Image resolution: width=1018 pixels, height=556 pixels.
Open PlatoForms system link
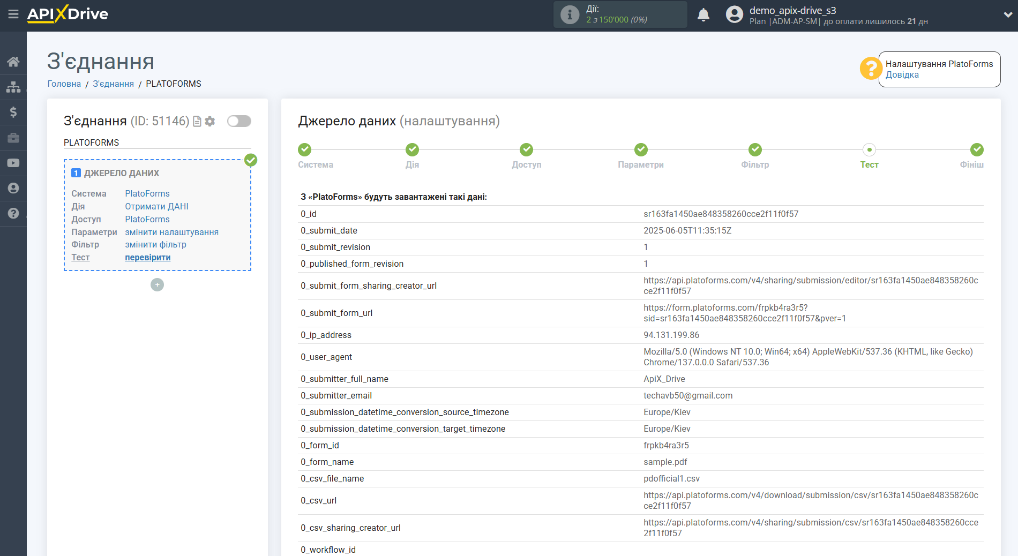click(x=147, y=193)
